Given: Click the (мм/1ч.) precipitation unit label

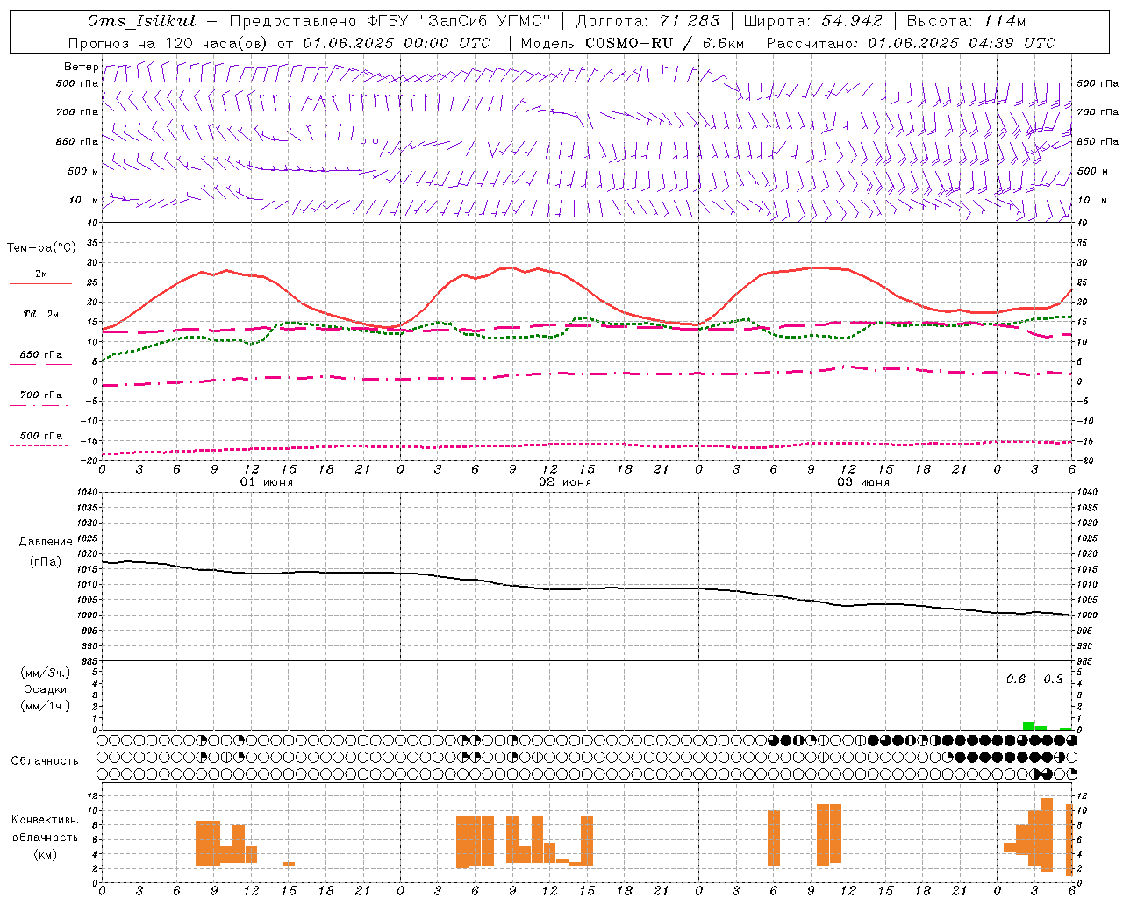Looking at the screenshot, I should click(46, 706).
